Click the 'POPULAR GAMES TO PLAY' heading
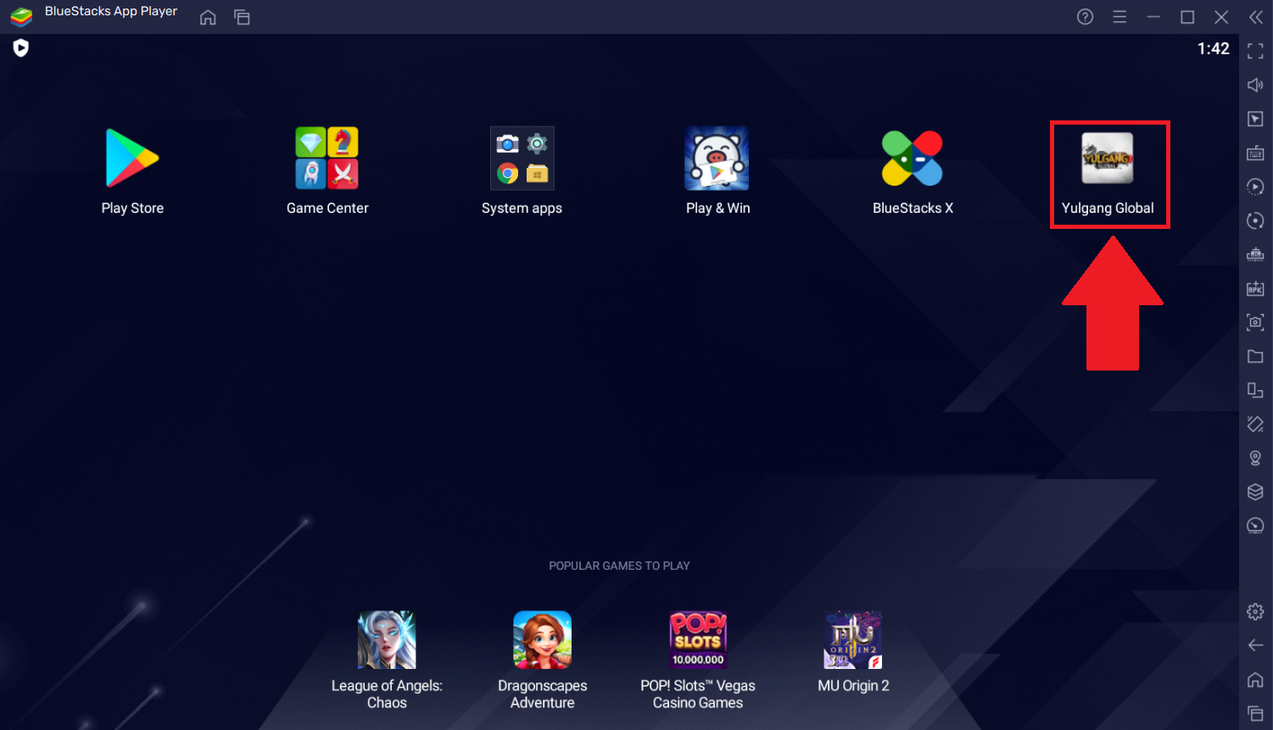Screen dimensions: 1273x730 tap(619, 566)
